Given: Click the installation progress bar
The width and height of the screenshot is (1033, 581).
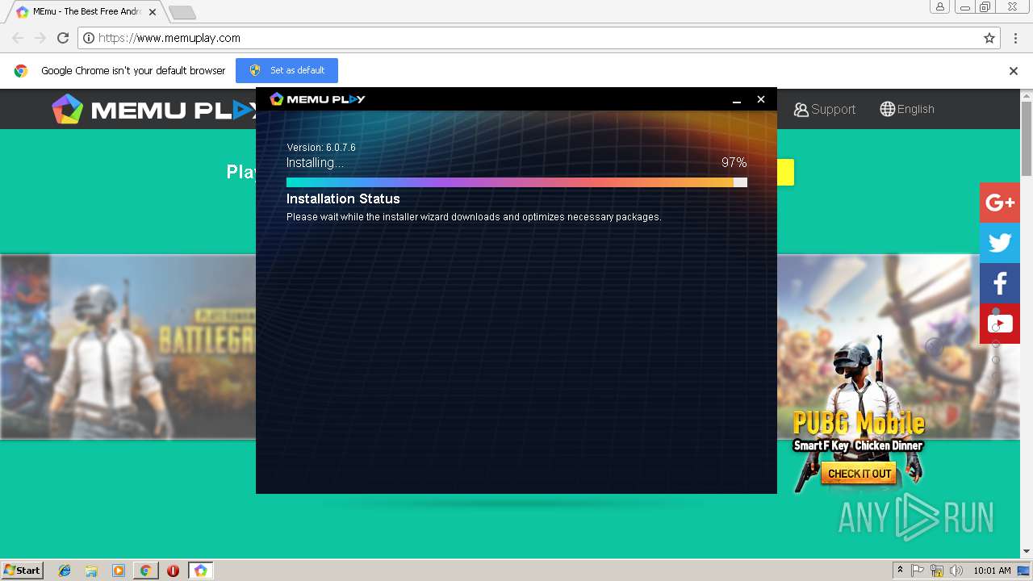Looking at the screenshot, I should click(516, 182).
